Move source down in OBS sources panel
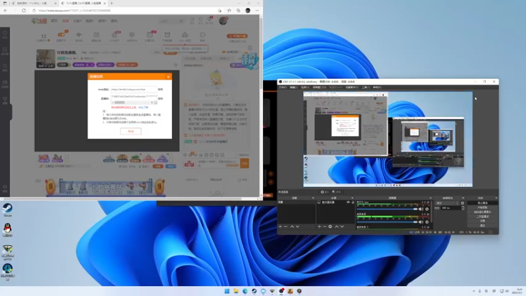This screenshot has height=296, width=526. [x=342, y=226]
